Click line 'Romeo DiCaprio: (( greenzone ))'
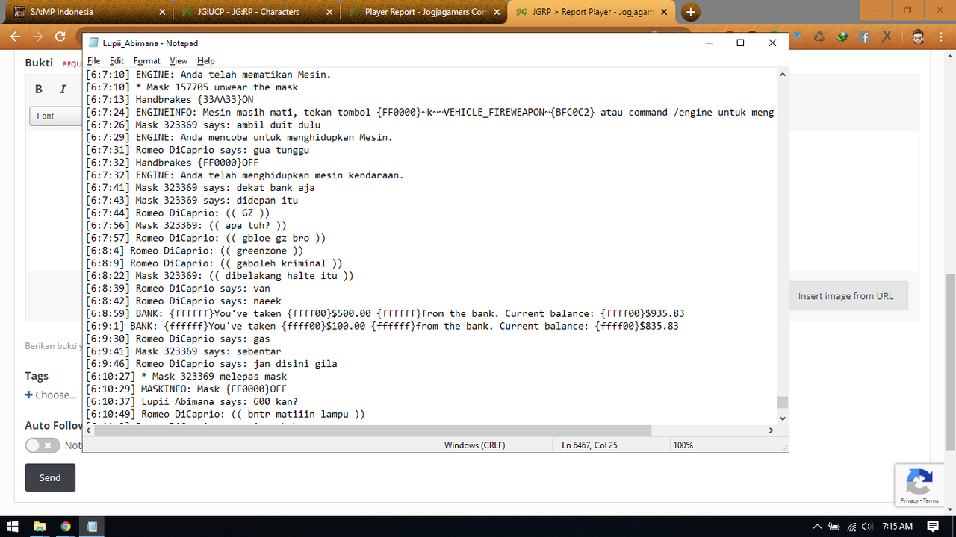Screen dimensions: 956x537 pos(195,251)
